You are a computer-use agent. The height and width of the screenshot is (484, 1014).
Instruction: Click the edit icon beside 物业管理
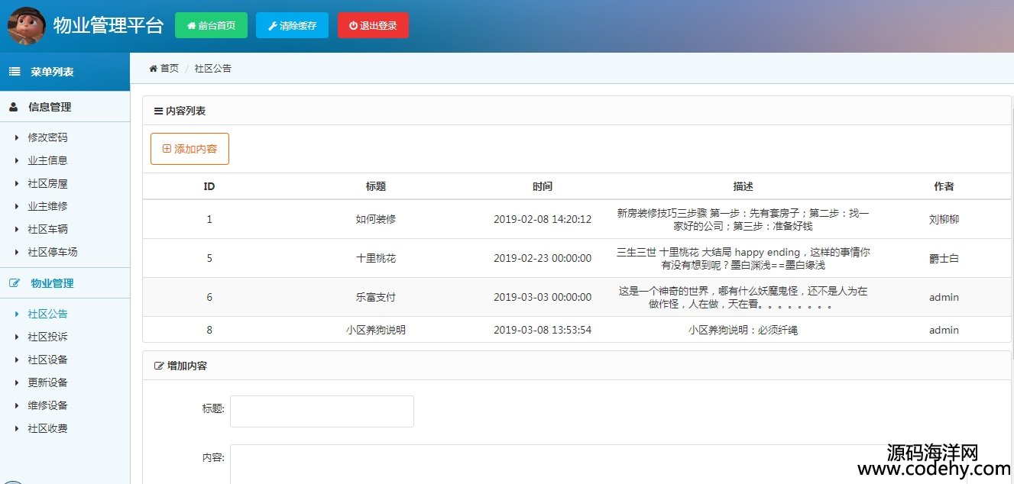pos(14,283)
